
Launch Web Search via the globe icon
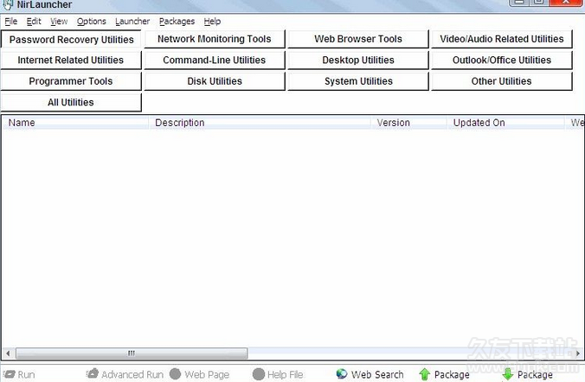[341, 374]
